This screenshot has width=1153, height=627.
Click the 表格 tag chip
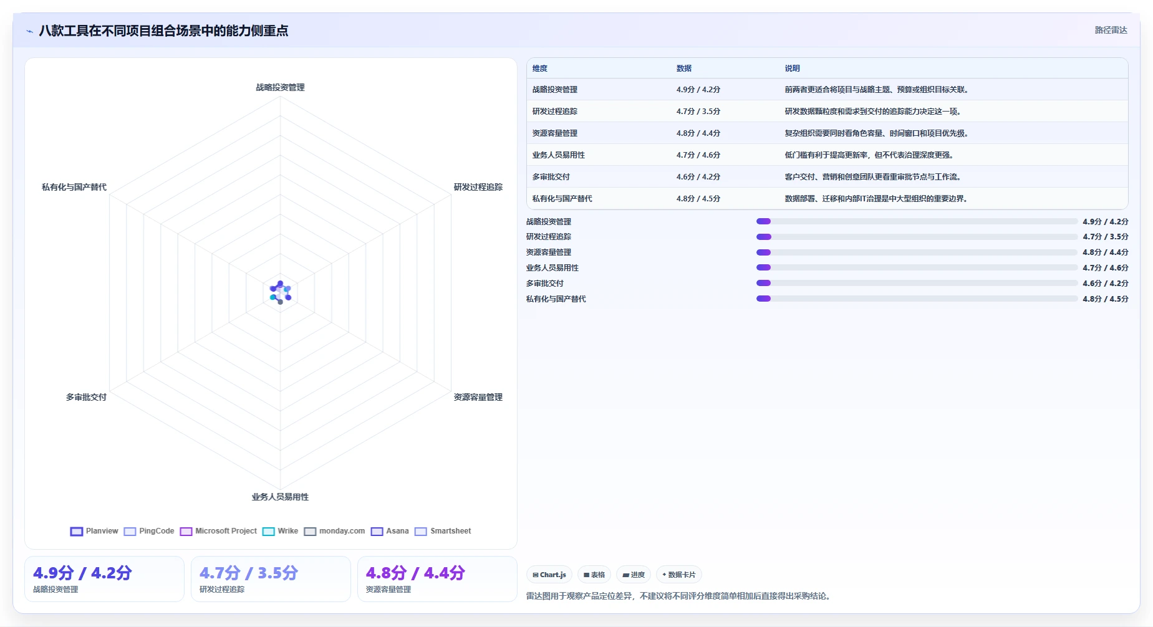pyautogui.click(x=594, y=575)
